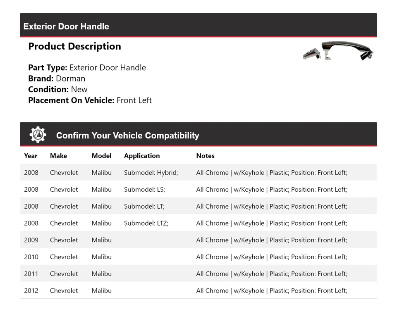Click the Malibu cell in the 2009 row
The image size is (397, 312).
[102, 240]
